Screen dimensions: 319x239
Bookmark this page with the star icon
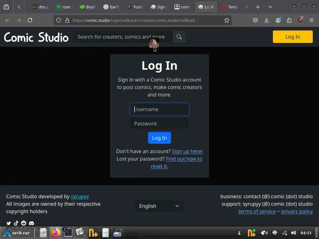coord(227,20)
